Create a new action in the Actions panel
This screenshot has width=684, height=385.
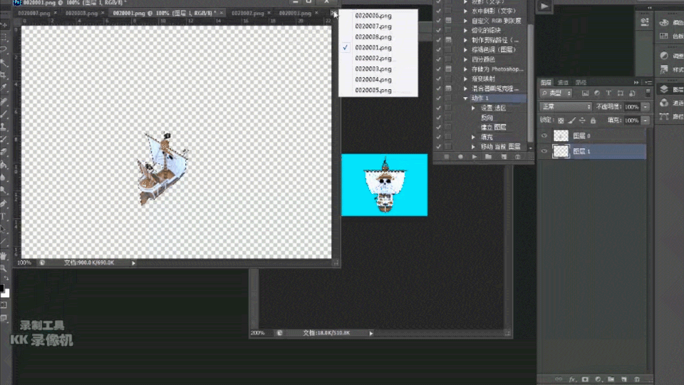[x=504, y=157]
